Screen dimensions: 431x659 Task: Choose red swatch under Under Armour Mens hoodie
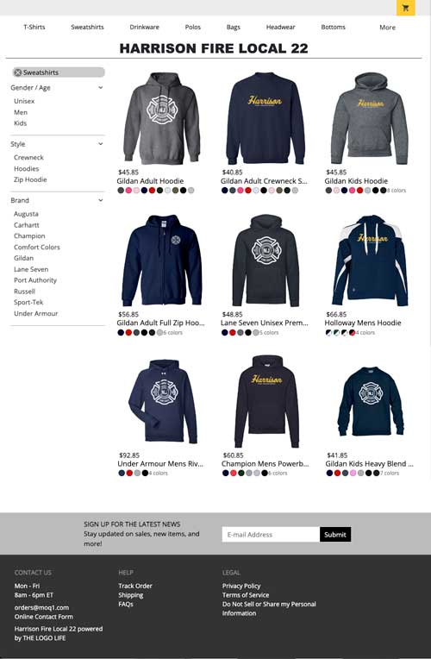(129, 473)
